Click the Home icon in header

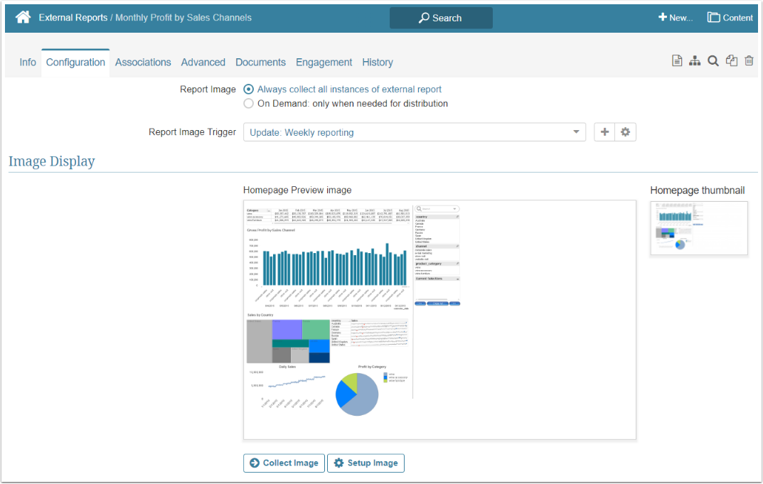pyautogui.click(x=23, y=18)
